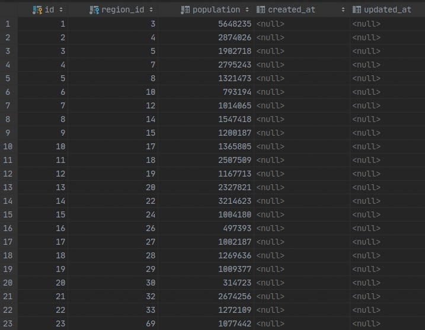Select population cell 1077442

click(x=206, y=323)
